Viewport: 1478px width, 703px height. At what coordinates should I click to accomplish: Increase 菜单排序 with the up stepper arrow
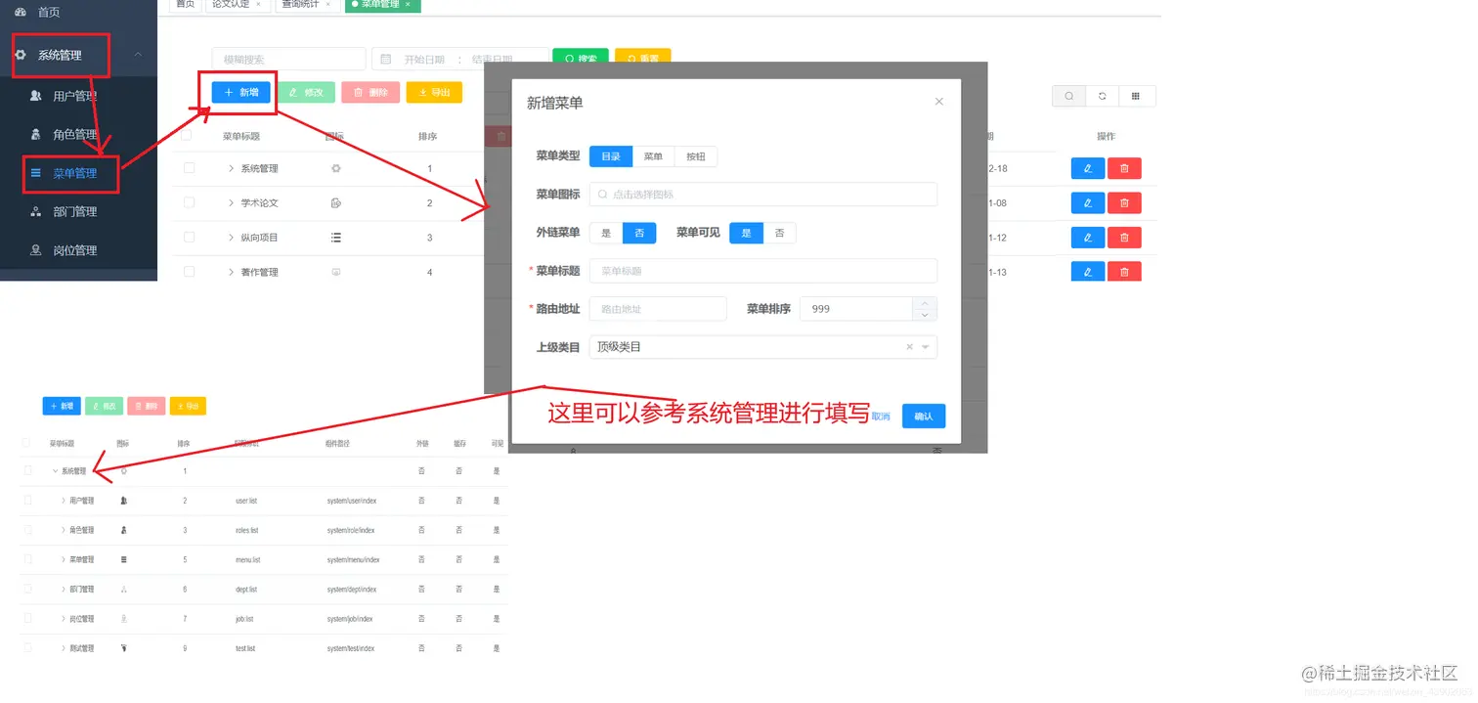[925, 302]
